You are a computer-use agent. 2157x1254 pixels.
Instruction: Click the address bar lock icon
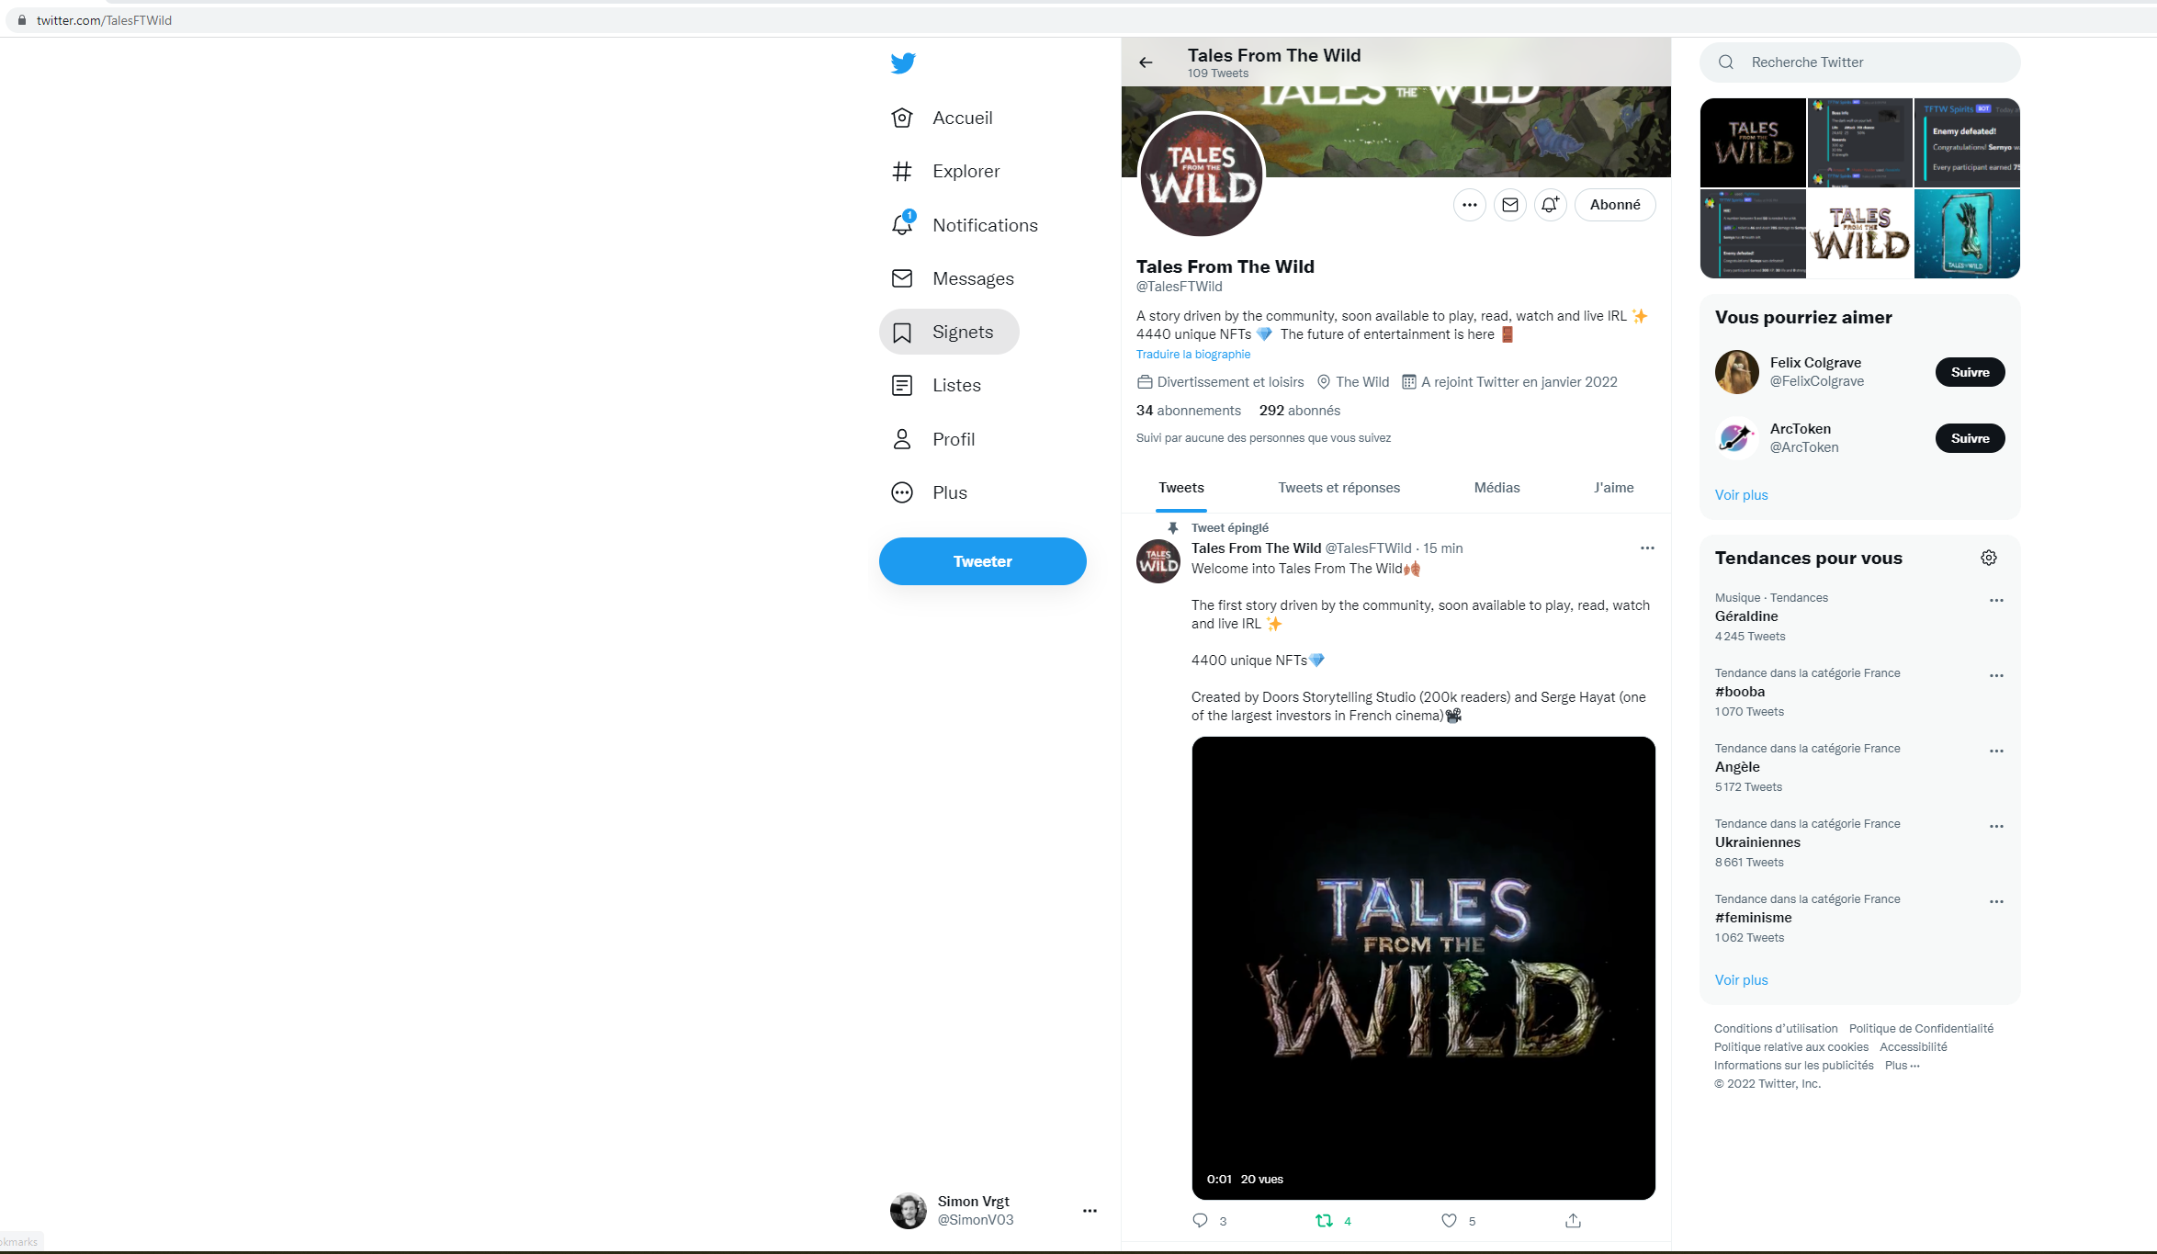(x=22, y=20)
